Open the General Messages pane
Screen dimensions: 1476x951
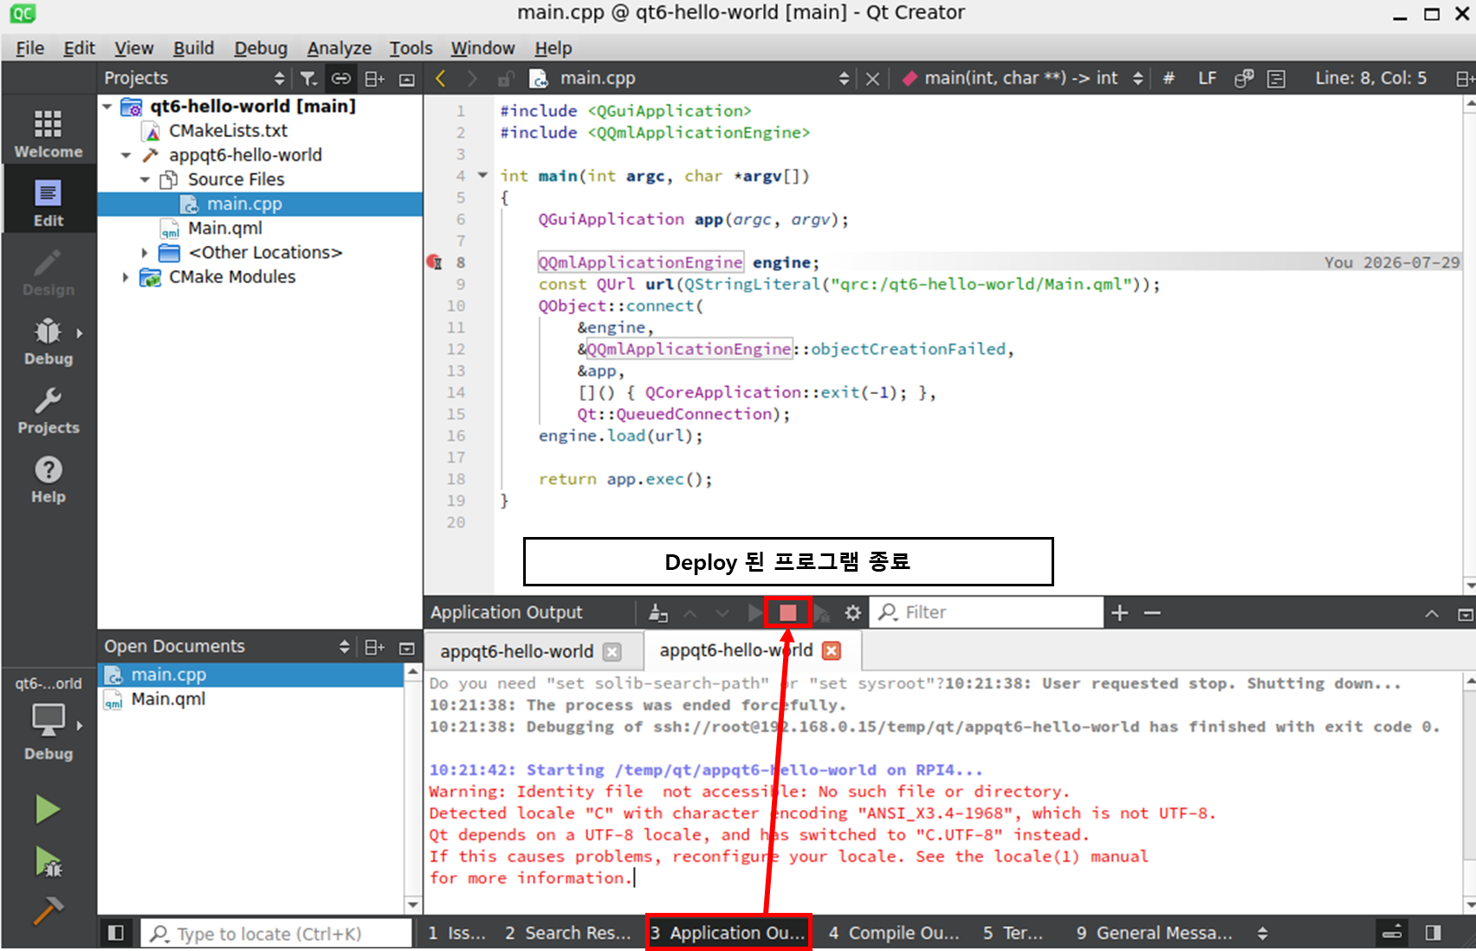click(x=1154, y=933)
